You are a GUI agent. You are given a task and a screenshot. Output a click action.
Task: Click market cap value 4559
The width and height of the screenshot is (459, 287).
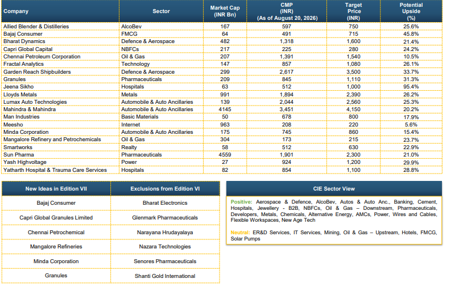tap(225, 155)
